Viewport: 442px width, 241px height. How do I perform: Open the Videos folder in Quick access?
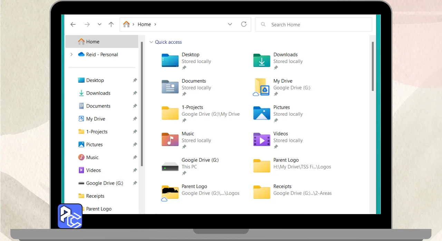point(262,140)
